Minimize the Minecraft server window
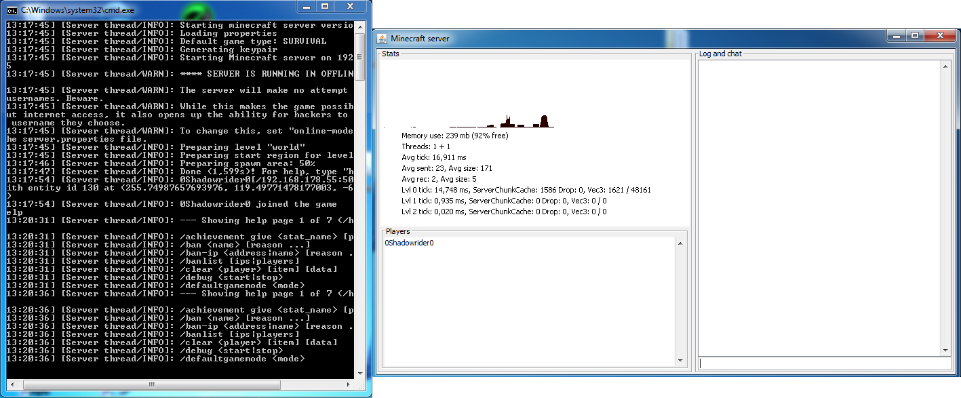961x398 pixels. (897, 35)
